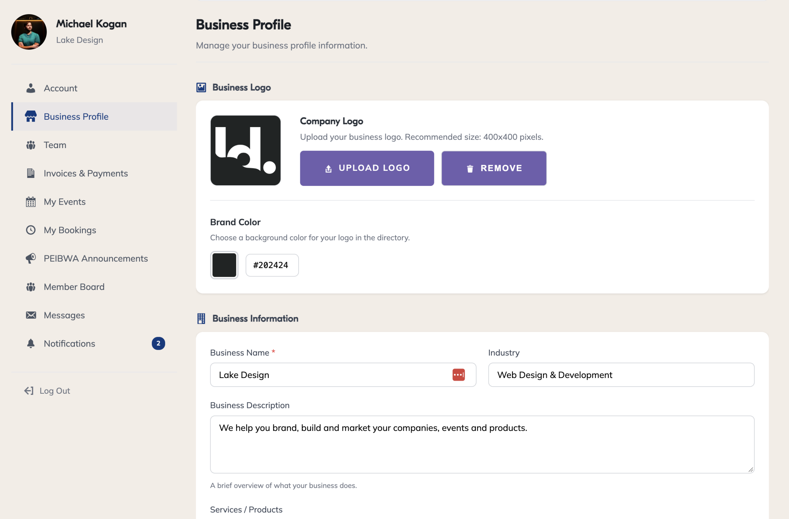789x519 pixels.
Task: Click the red password manager icon in Business Name
Action: coord(459,375)
